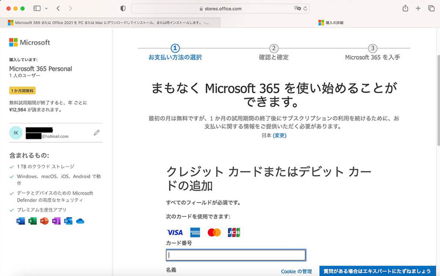Viewport: 440px width, 276px height.
Task: Switch to 購入の詳細 tab
Action: coord(330,22)
